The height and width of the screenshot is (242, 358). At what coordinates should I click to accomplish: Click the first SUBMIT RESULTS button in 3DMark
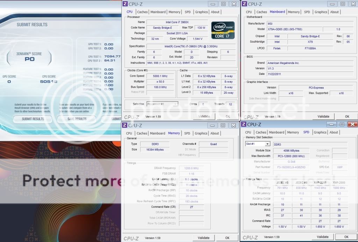pyautogui.click(x=33, y=119)
